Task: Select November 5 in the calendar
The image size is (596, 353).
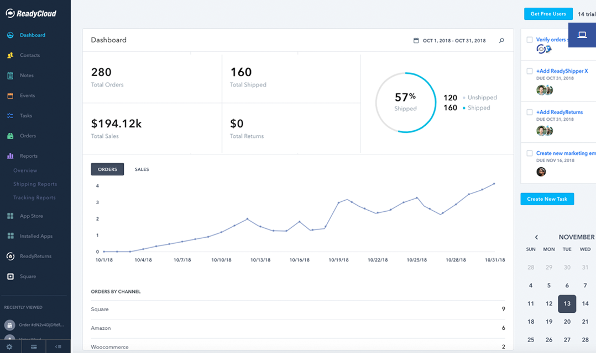Action: [549, 286]
